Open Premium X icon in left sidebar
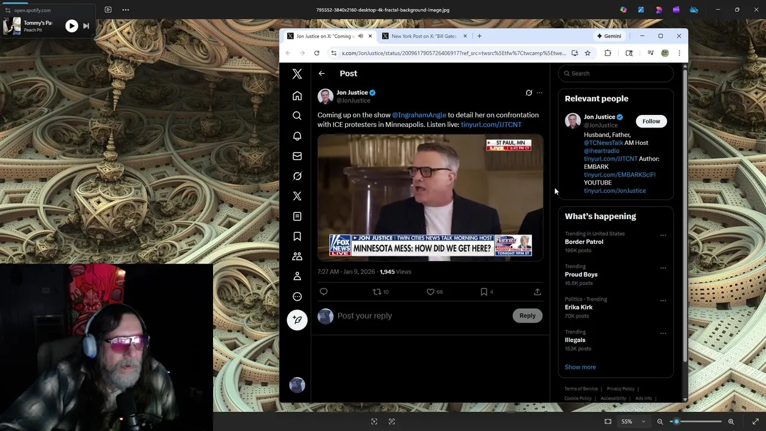The height and width of the screenshot is (431, 766). pos(297,196)
